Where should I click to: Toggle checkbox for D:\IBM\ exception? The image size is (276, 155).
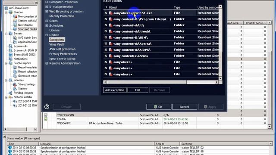pos(106,37)
